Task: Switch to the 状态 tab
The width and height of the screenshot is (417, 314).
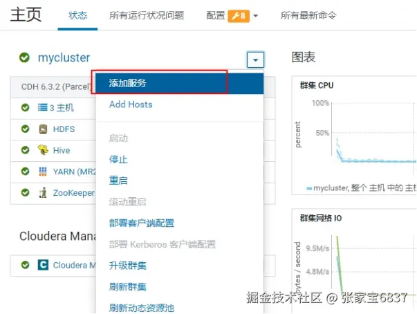Action: (x=77, y=15)
